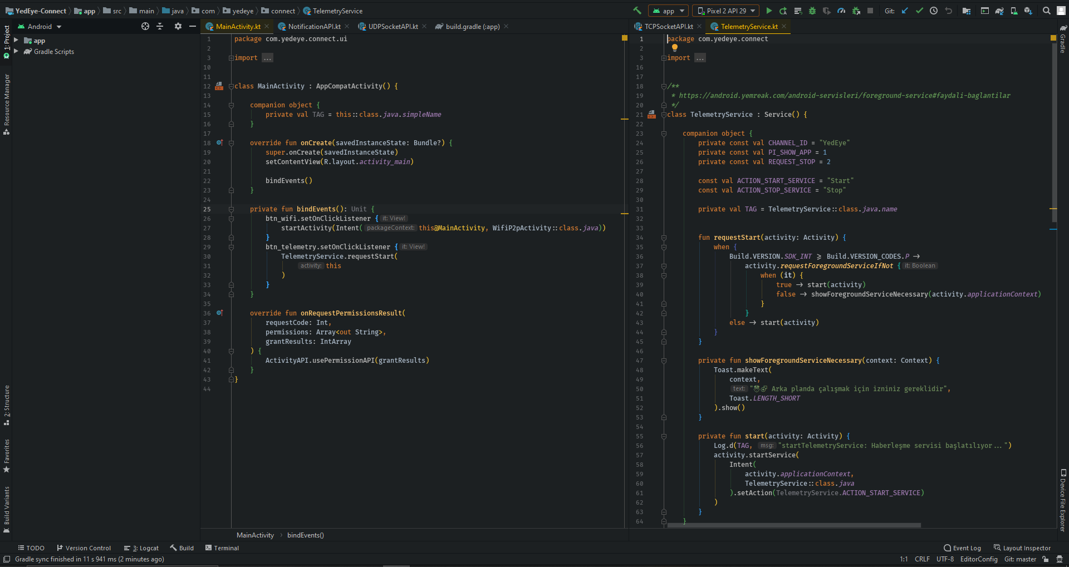Image resolution: width=1069 pixels, height=567 pixels.
Task: Open the build.gradle (:app) tab
Action: tap(472, 26)
